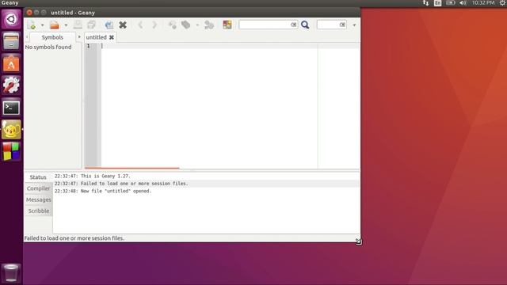The image size is (507, 285).
Task: Click the status bar failure message
Action: tap(74, 238)
